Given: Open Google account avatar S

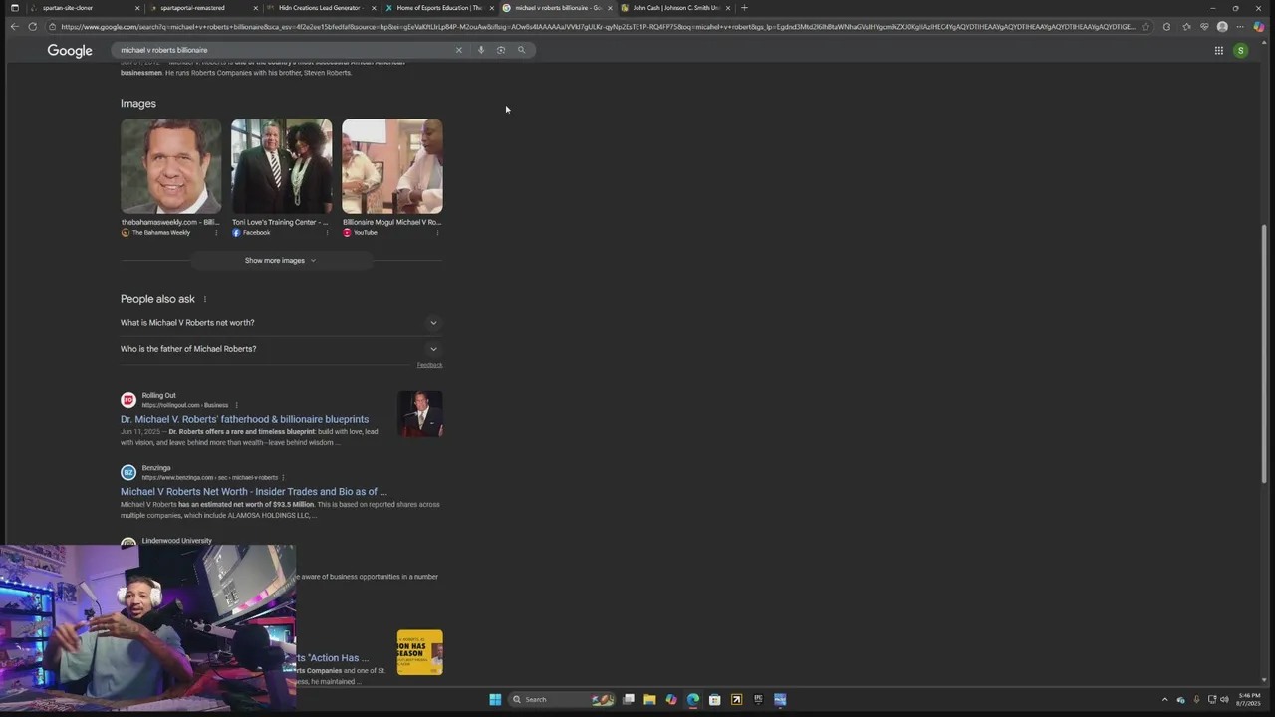Looking at the screenshot, I should (1240, 50).
